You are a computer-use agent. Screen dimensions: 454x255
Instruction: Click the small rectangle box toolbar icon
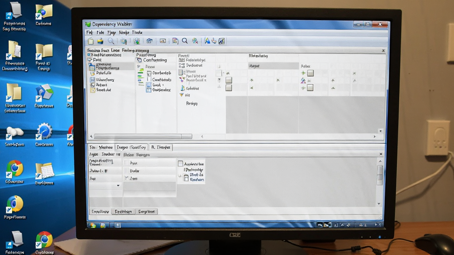tap(163, 41)
